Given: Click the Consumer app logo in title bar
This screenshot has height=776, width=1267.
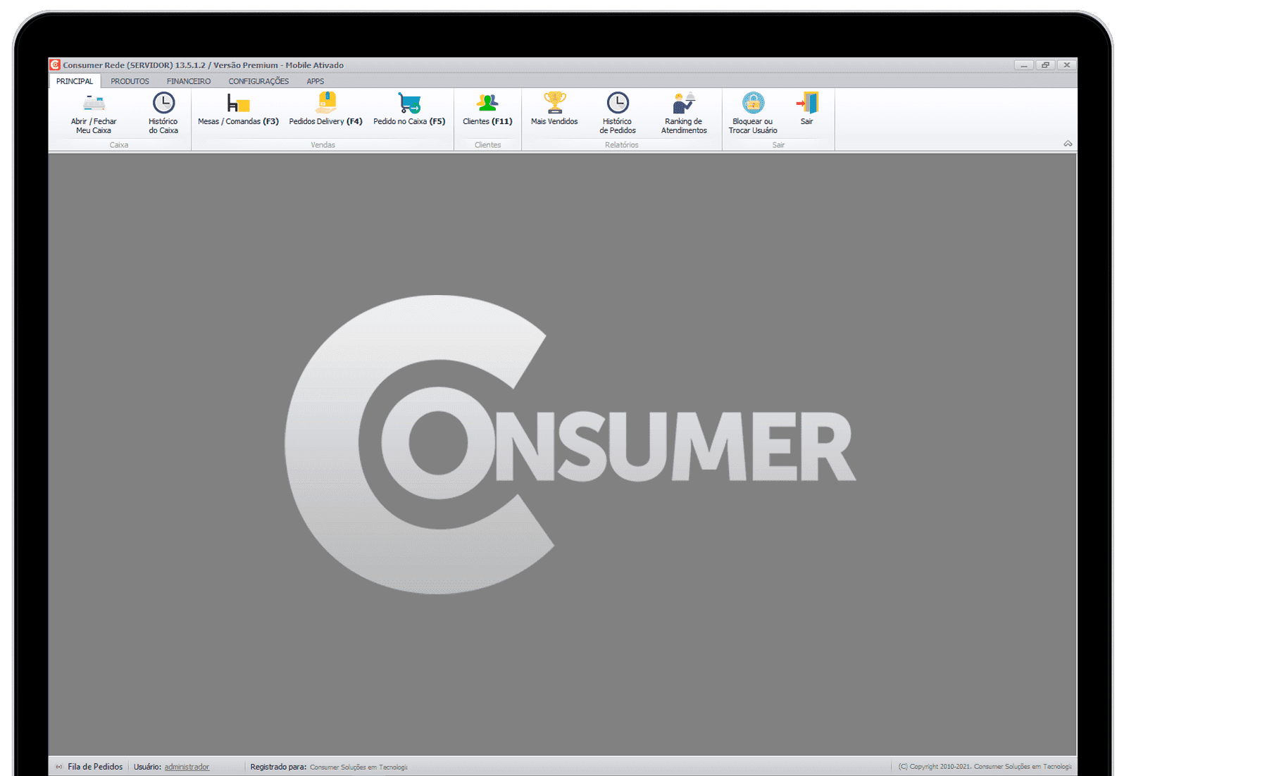Looking at the screenshot, I should (x=55, y=65).
